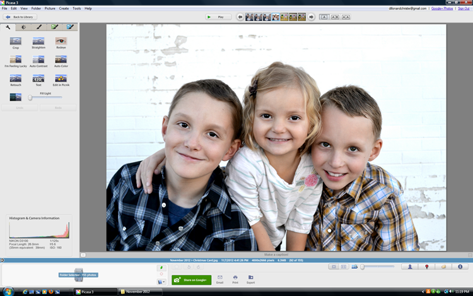Open the File menu
The image size is (473, 296).
tap(4, 8)
